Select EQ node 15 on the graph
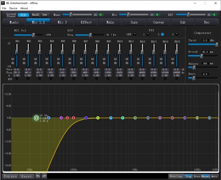The image size is (221, 180). 209,118
